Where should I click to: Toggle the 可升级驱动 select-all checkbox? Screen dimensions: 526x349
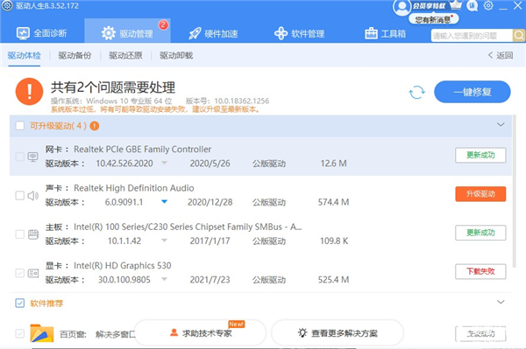20,126
